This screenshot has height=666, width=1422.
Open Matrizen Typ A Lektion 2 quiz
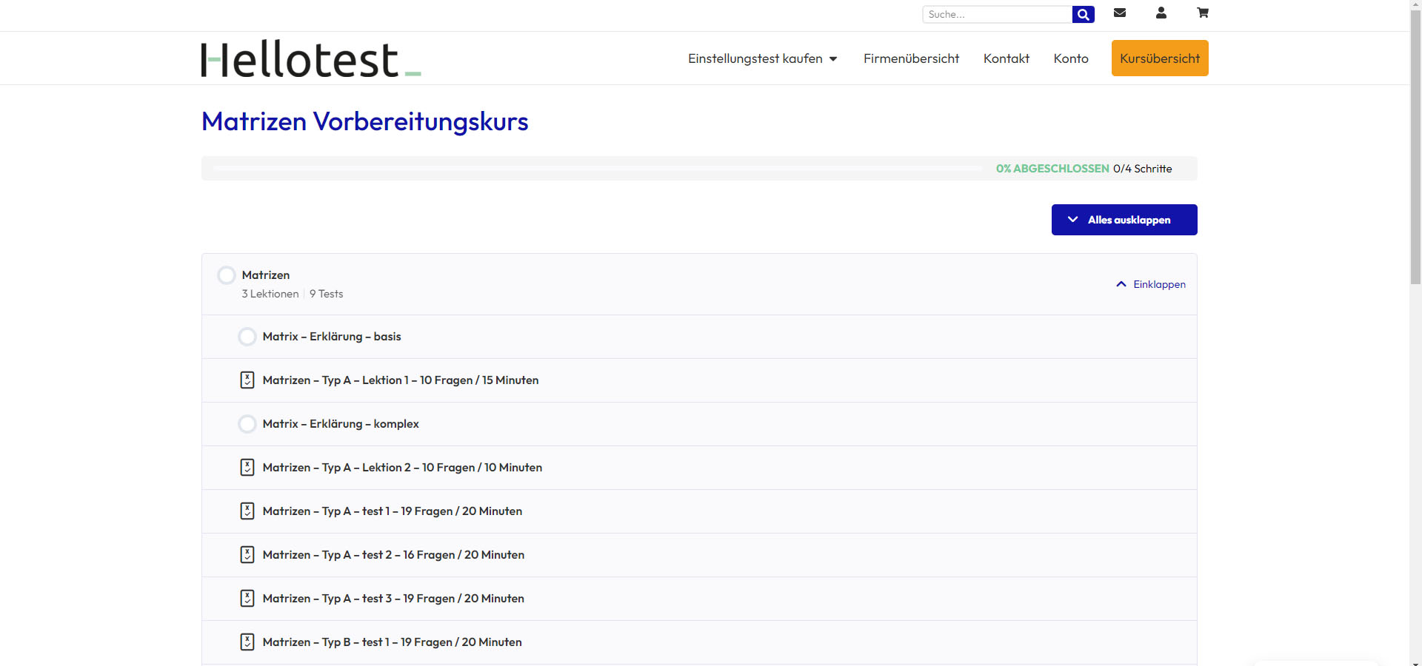(x=402, y=468)
